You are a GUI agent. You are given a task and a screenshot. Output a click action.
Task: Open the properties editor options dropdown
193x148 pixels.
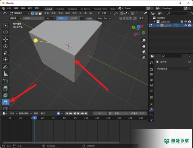pyautogui.click(x=189, y=56)
